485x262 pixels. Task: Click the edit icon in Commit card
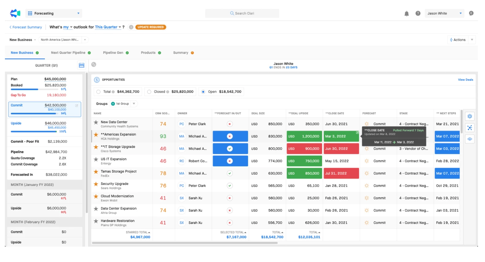77,105
